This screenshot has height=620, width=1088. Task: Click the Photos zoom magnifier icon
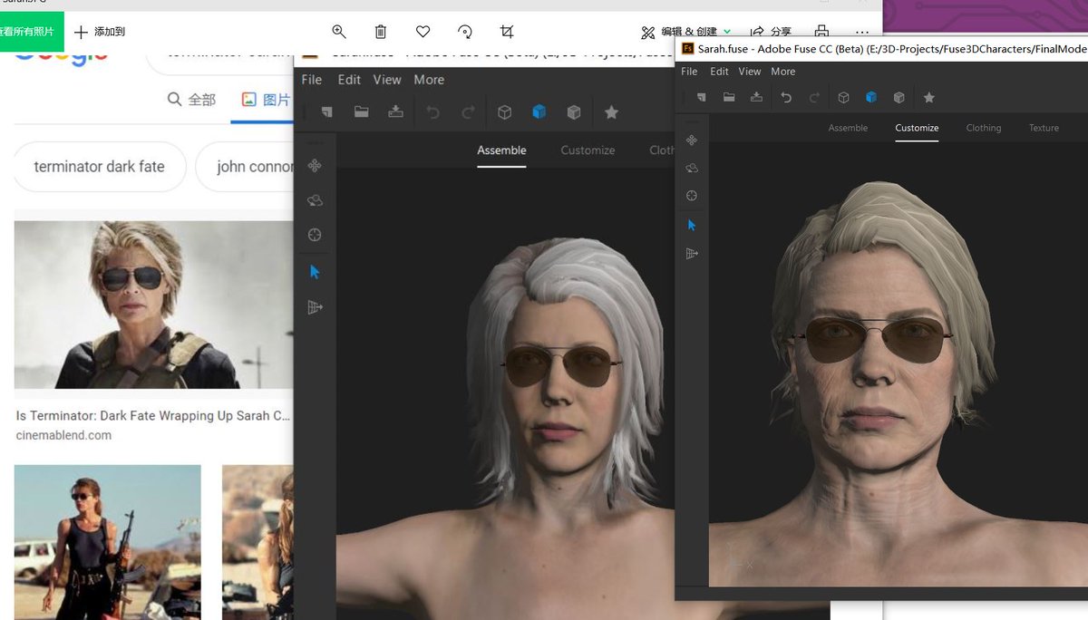(339, 32)
